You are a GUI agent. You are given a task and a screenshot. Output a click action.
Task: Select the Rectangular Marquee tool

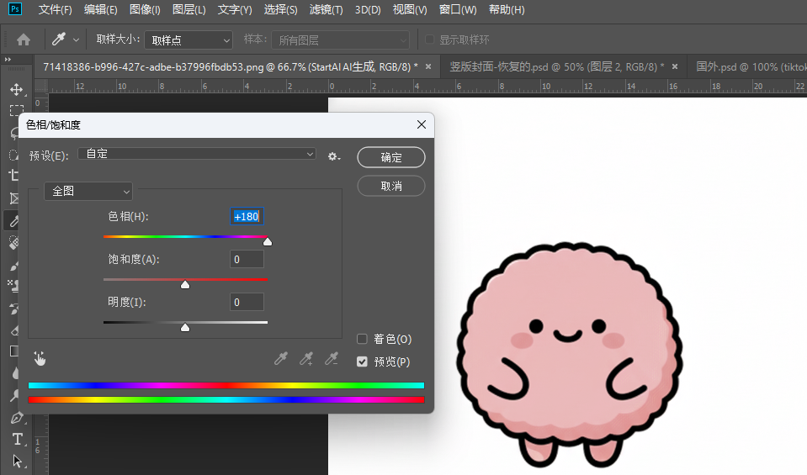[x=15, y=111]
